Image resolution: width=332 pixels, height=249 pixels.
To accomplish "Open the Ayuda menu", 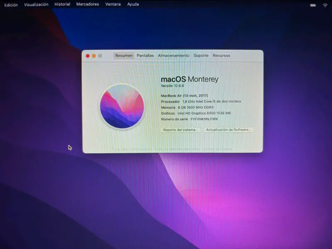I will point(133,4).
